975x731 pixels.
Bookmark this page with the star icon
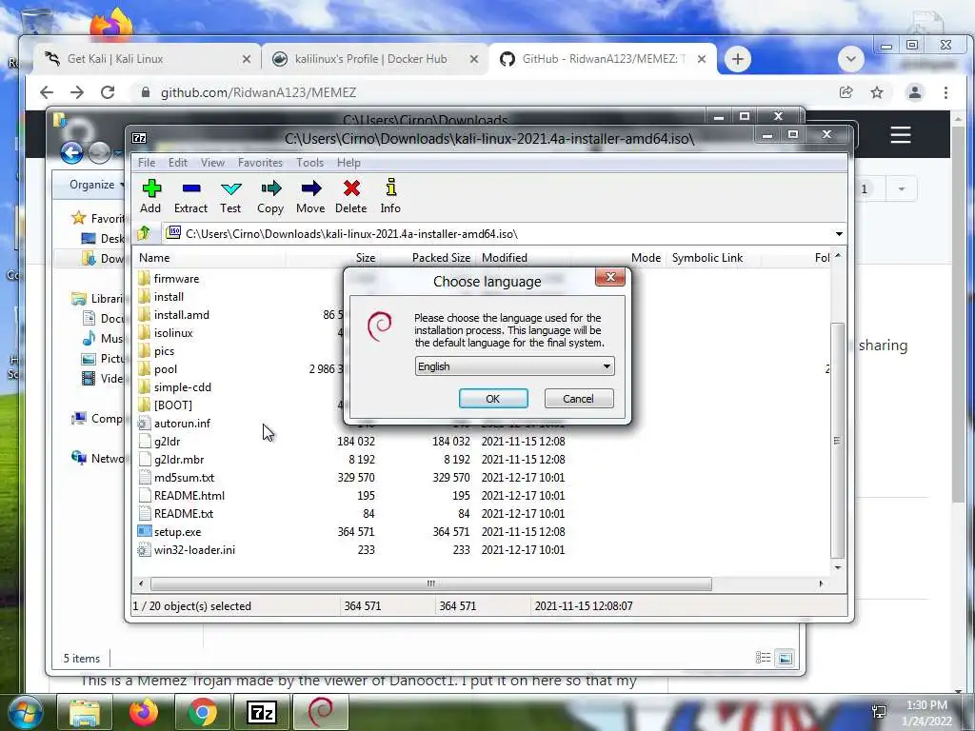[x=877, y=92]
